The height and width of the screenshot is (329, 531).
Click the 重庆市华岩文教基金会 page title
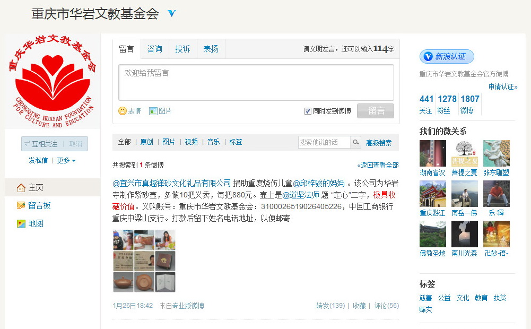click(95, 14)
